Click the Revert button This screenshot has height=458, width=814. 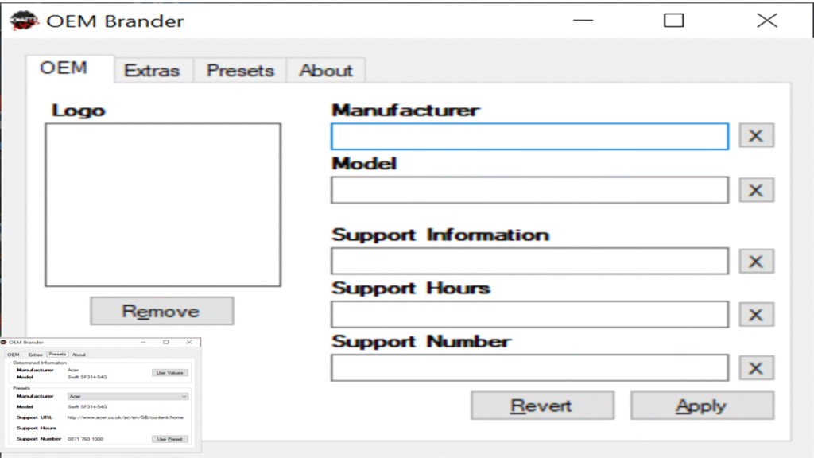tap(541, 406)
